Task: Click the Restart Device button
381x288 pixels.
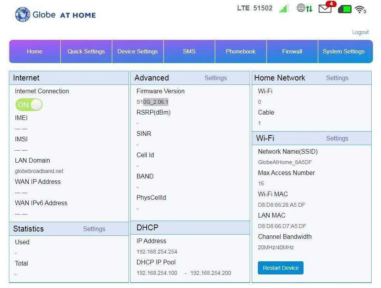Action: pyautogui.click(x=281, y=268)
